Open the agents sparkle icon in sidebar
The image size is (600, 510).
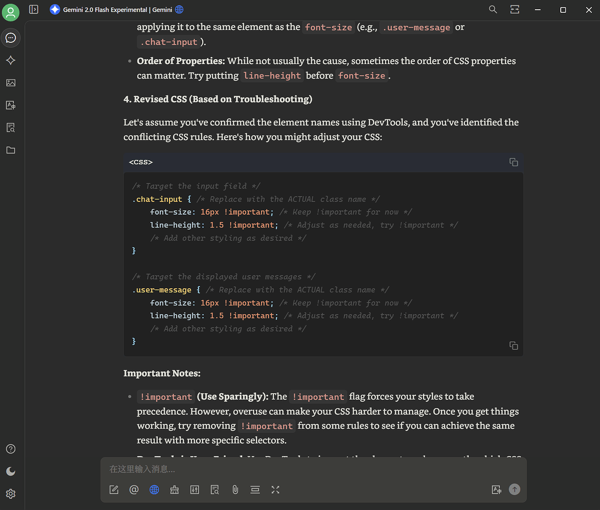pyautogui.click(x=11, y=60)
